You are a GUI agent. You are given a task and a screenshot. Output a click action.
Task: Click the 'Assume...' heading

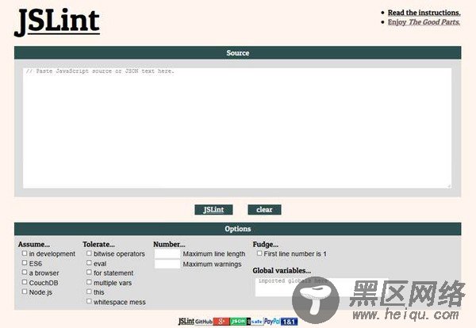34,244
